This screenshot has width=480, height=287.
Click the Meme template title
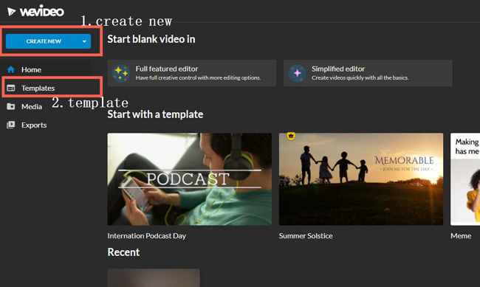click(461, 236)
